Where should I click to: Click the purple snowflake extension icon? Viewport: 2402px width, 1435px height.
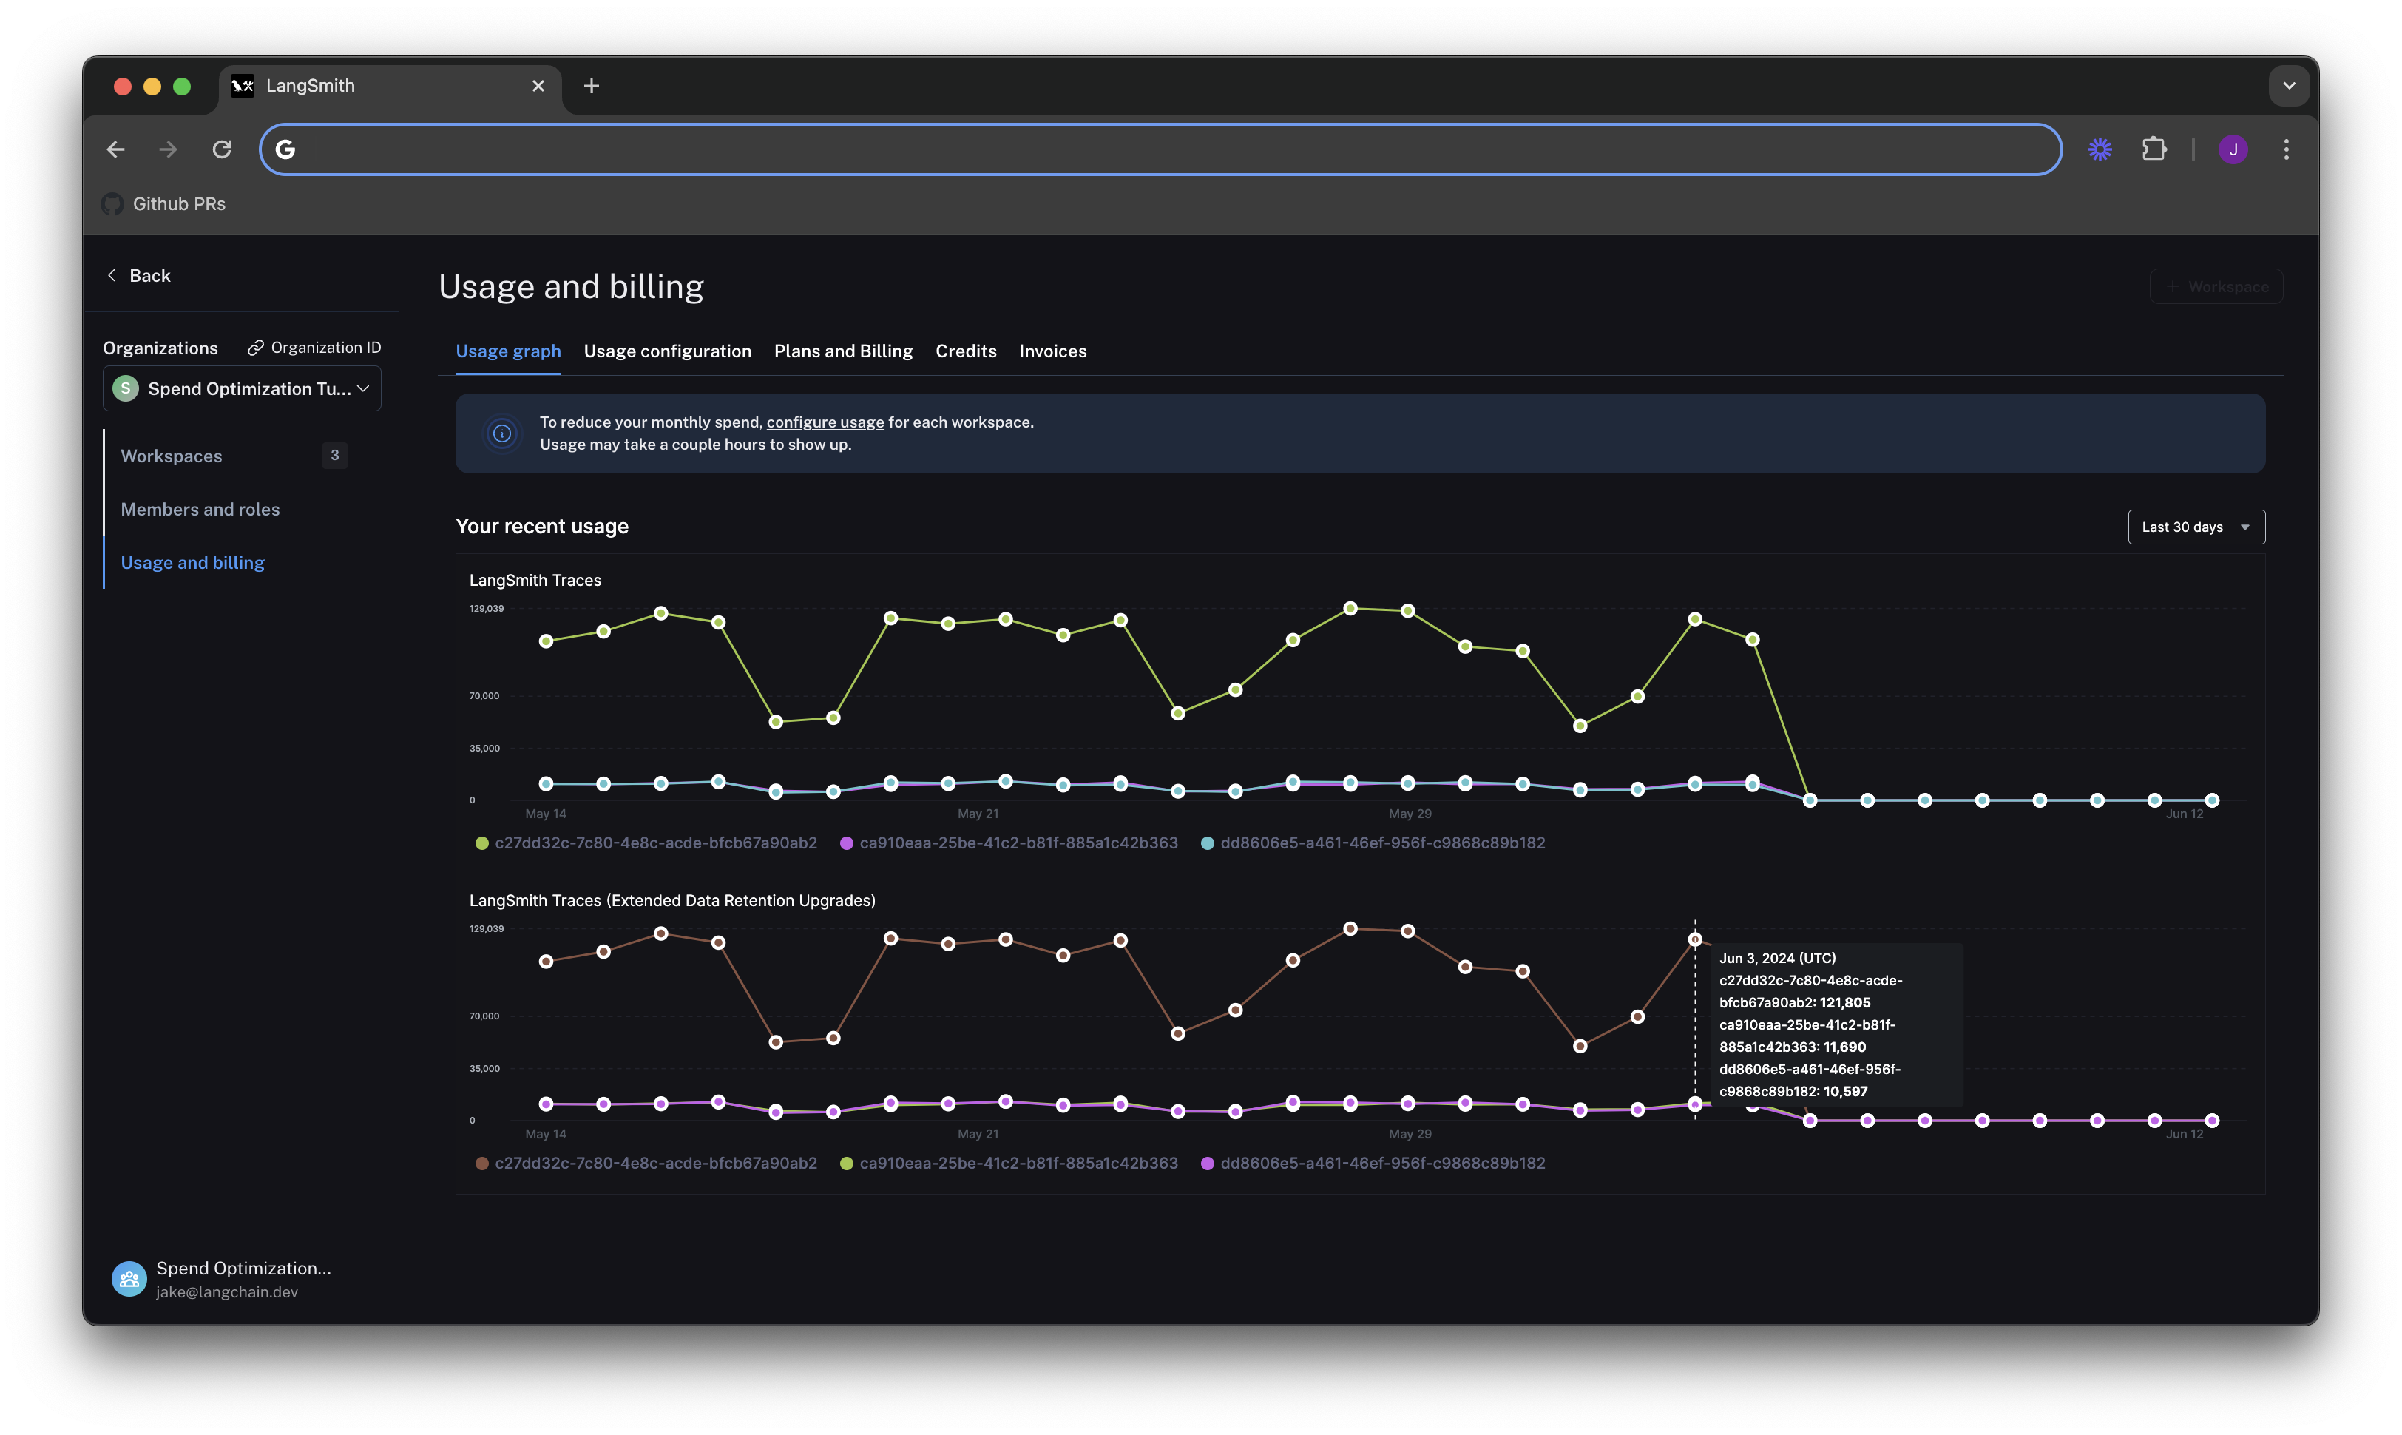click(x=2100, y=150)
